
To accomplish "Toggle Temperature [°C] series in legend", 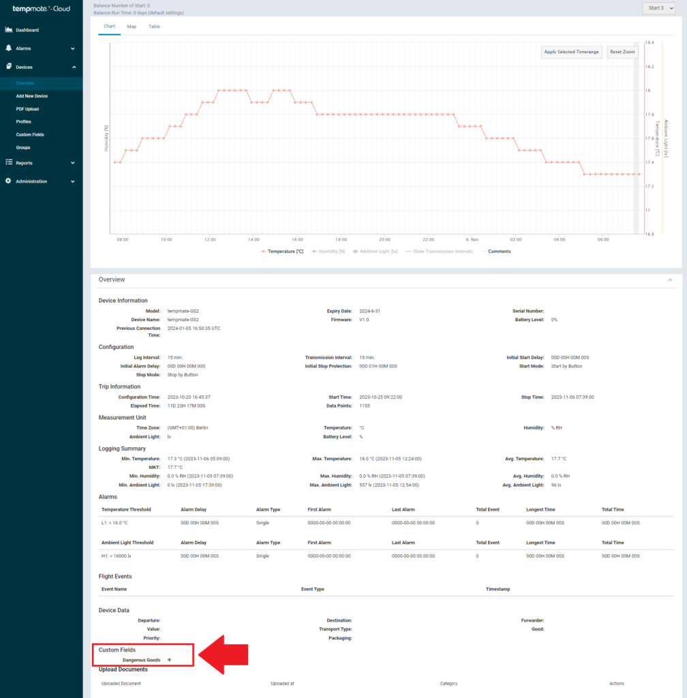I will 281,252.
